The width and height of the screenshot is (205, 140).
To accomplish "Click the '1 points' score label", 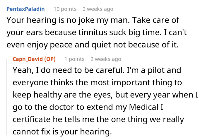I will pyautogui.click(x=74, y=59).
